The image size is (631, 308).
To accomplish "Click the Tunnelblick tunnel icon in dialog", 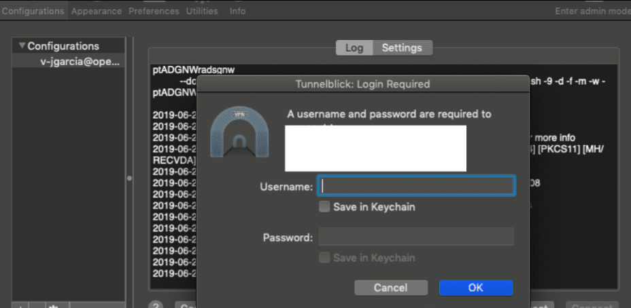I will pyautogui.click(x=239, y=132).
